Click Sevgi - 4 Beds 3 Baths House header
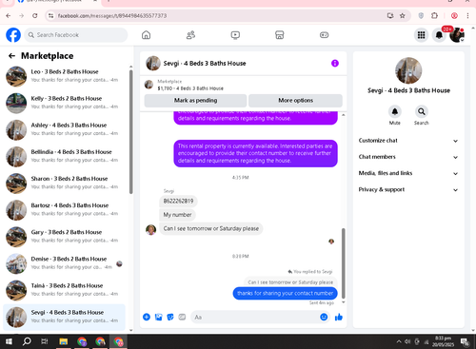The image size is (476, 349). [205, 64]
